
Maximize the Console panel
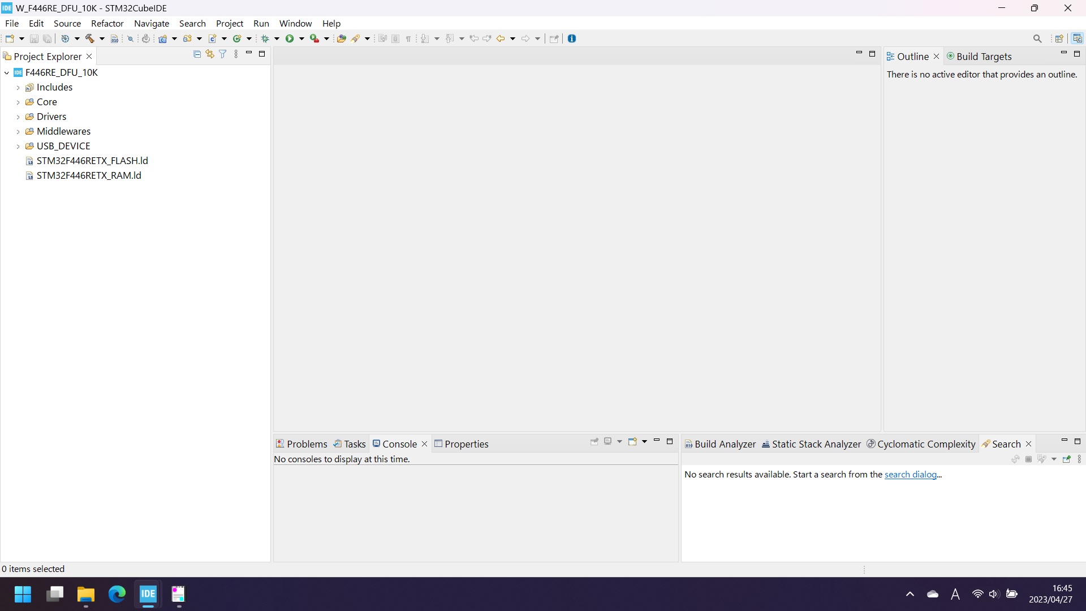(670, 441)
